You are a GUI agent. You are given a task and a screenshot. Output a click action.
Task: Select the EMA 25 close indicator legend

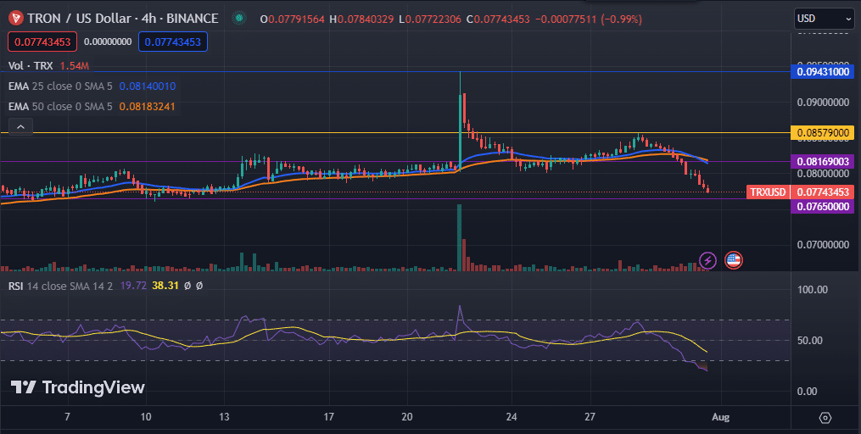pyautogui.click(x=60, y=86)
